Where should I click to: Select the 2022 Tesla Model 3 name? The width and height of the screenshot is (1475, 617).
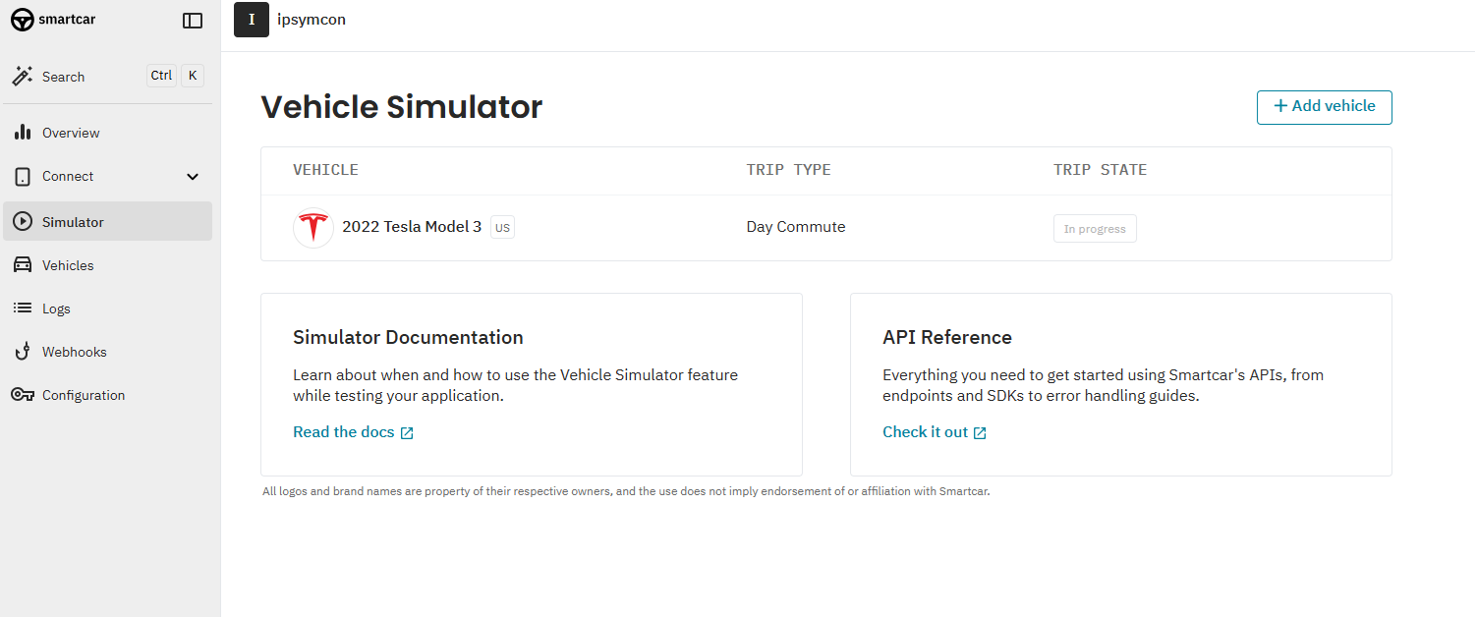412,227
